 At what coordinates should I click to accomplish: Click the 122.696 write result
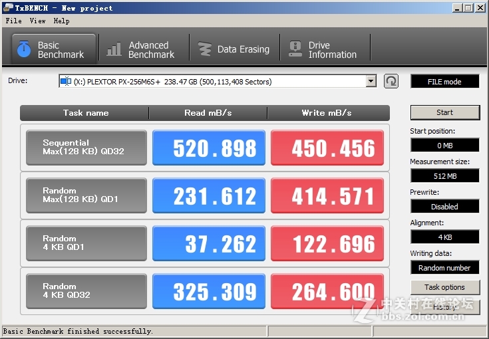327,243
